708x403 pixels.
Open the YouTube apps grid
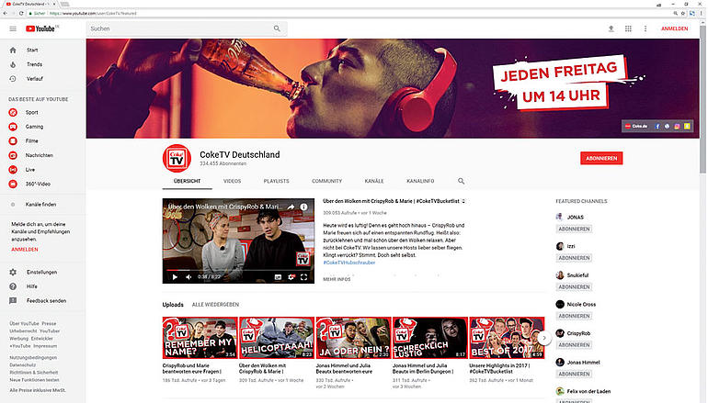tap(628, 28)
